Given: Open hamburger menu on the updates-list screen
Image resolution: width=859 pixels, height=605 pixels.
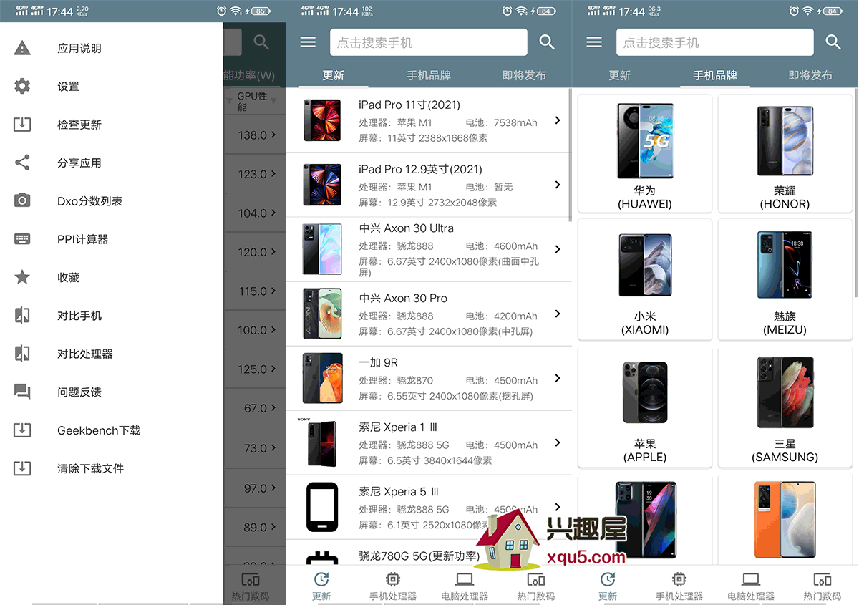Looking at the screenshot, I should [308, 42].
